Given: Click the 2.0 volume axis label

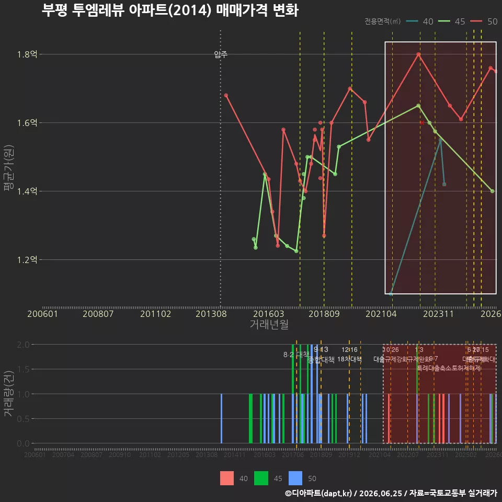Looking at the screenshot, I should click(x=23, y=345).
